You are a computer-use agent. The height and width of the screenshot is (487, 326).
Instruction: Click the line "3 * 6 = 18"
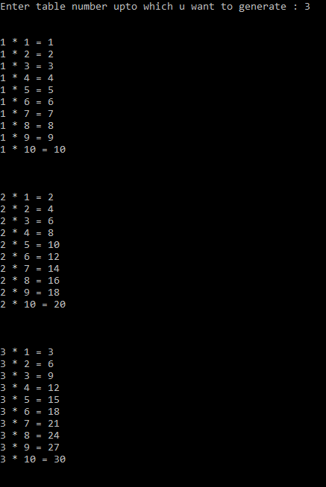pyautogui.click(x=30, y=412)
